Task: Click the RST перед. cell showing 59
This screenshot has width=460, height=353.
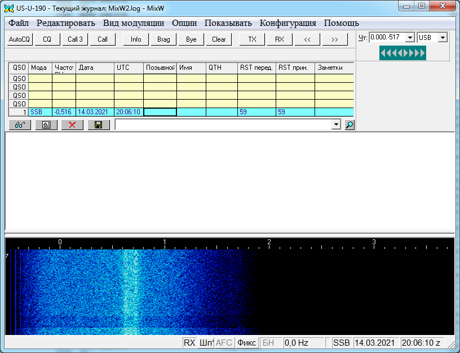Action: (256, 112)
